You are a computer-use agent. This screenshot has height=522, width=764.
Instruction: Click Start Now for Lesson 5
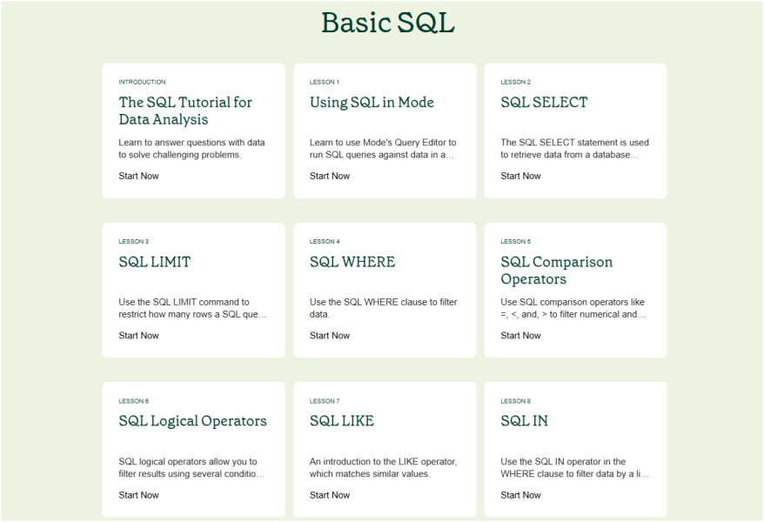[520, 336]
